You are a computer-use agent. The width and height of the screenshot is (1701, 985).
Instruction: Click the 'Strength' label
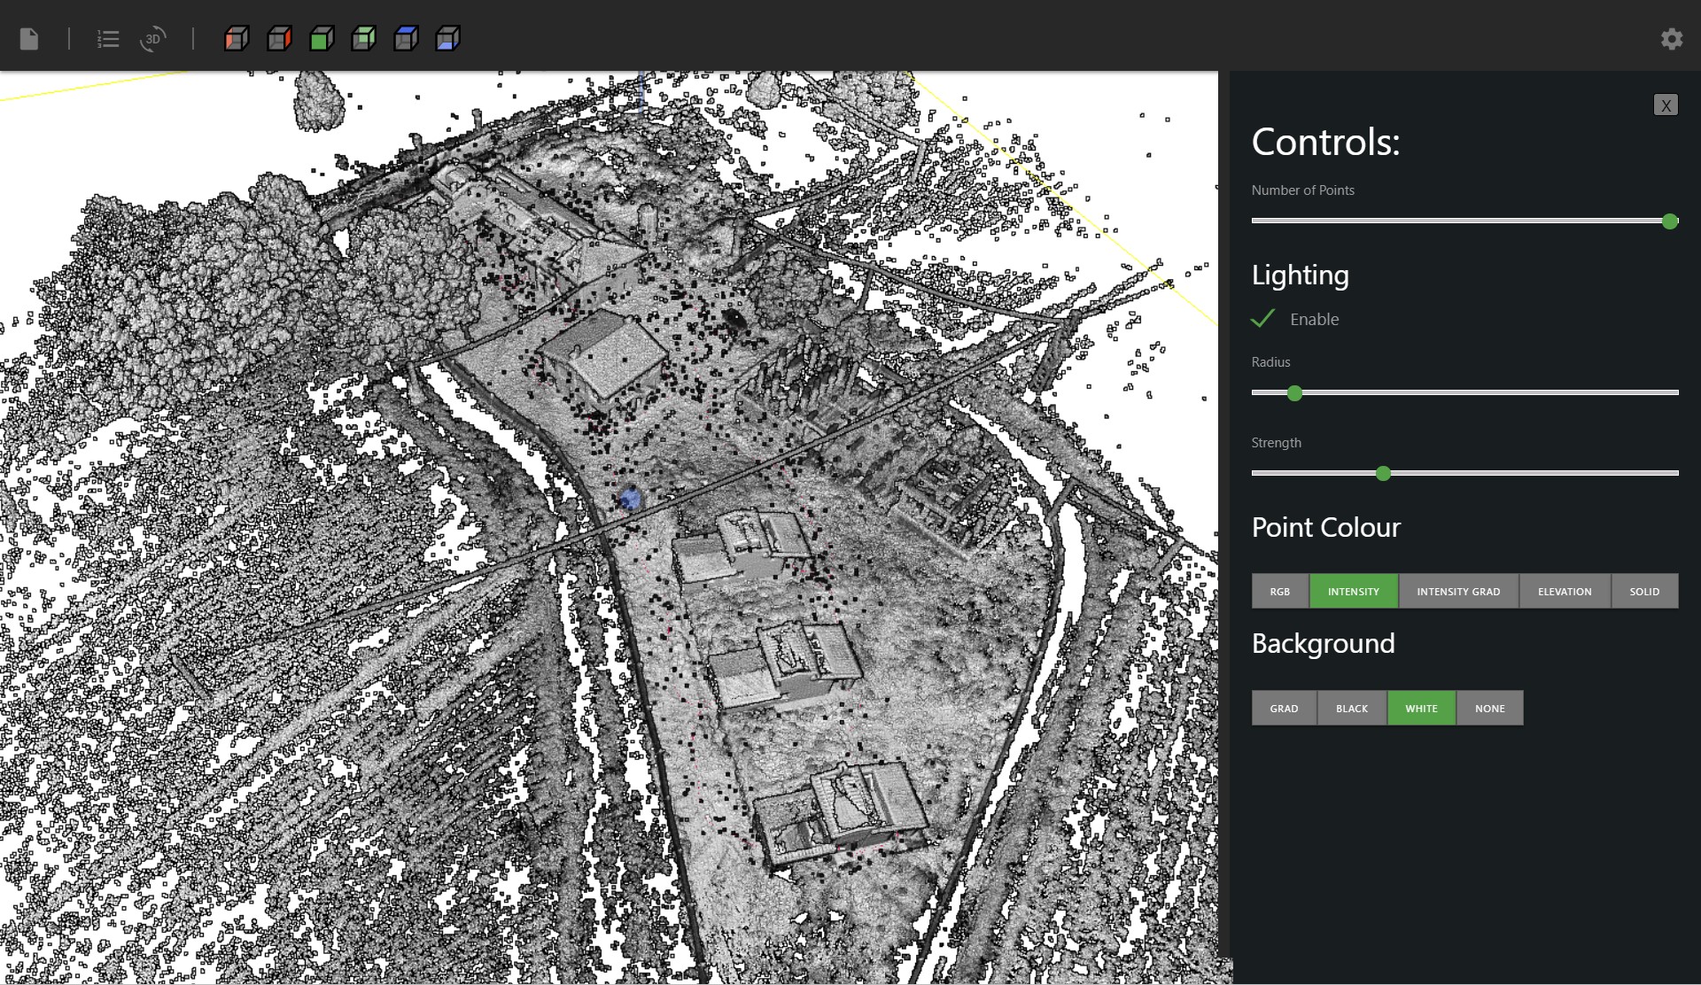pos(1276,443)
